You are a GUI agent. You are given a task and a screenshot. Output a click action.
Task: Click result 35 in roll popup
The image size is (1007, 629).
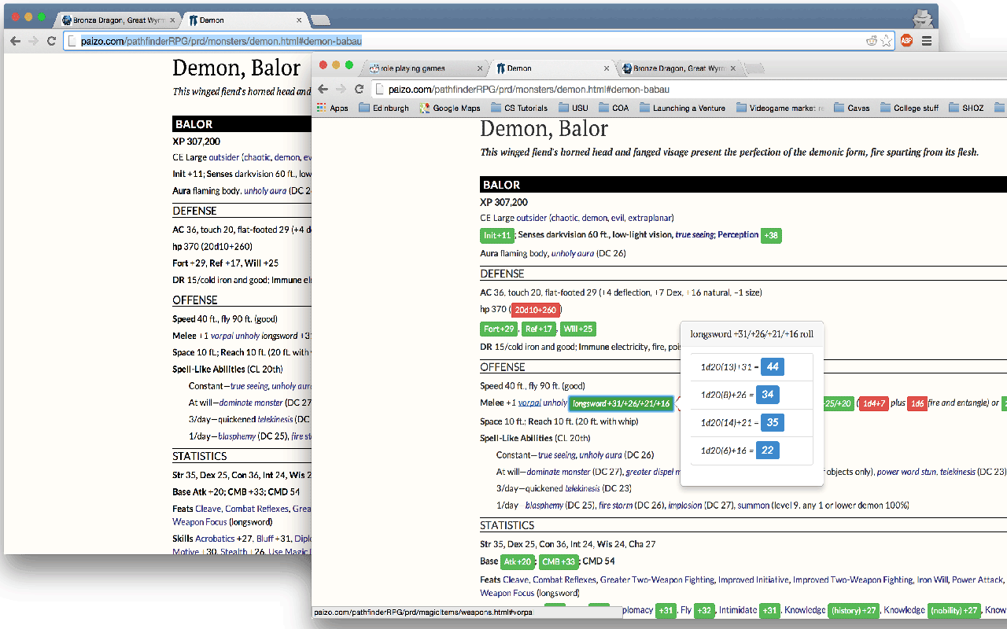pyautogui.click(x=772, y=422)
